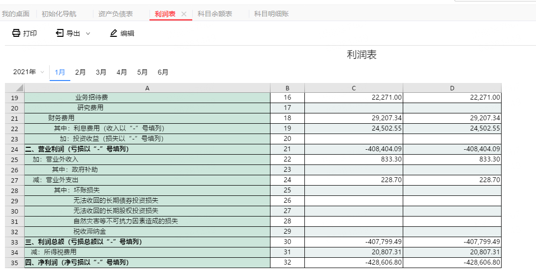Switch to the 资产负债表 tab
The width and height of the screenshot is (536, 272).
point(116,14)
